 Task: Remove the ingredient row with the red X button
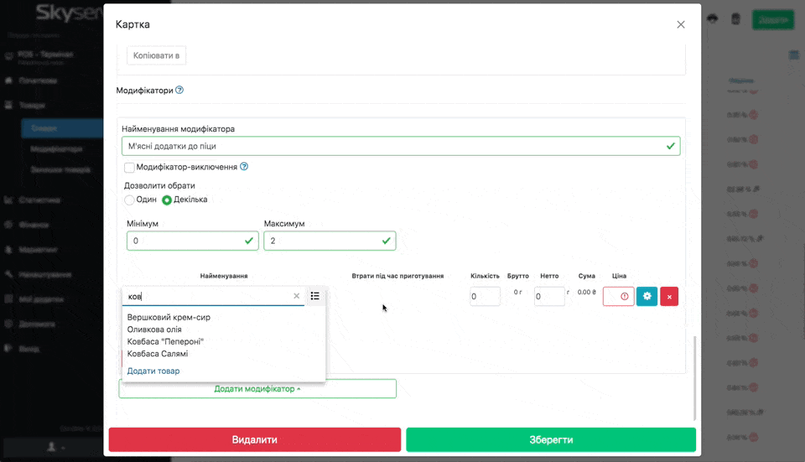[x=668, y=296]
